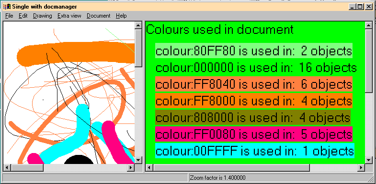The height and width of the screenshot is (184, 376).
Task: Click drawing pane scroll up arrow
Action: 138,25
